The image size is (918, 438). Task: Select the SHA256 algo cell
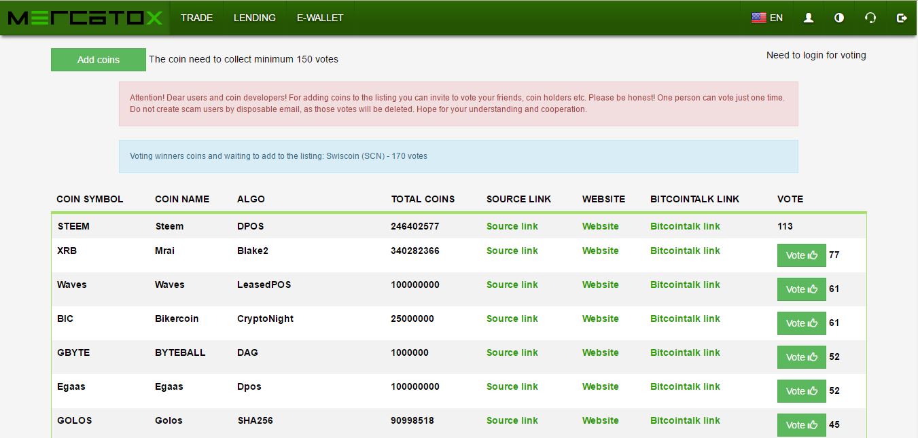pyautogui.click(x=255, y=420)
